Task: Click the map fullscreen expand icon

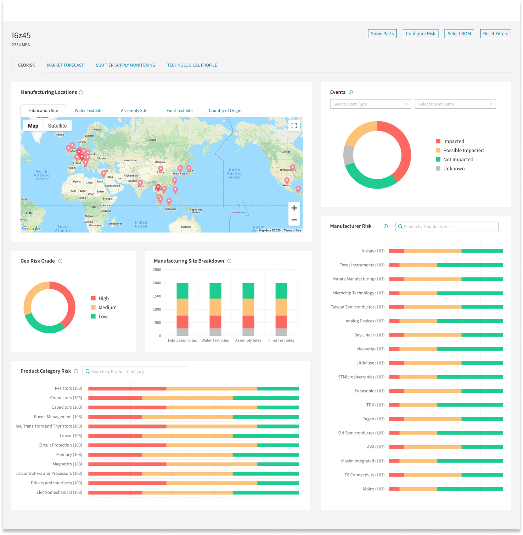Action: [x=294, y=125]
